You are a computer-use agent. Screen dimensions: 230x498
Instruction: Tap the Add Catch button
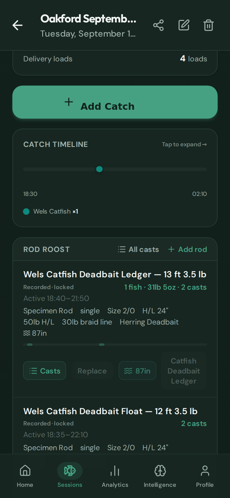115,102
